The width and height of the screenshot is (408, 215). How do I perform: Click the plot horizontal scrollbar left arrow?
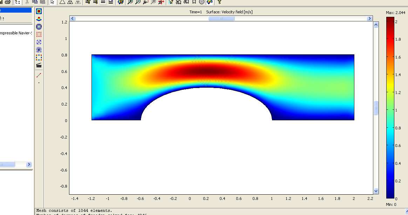(x=73, y=19)
